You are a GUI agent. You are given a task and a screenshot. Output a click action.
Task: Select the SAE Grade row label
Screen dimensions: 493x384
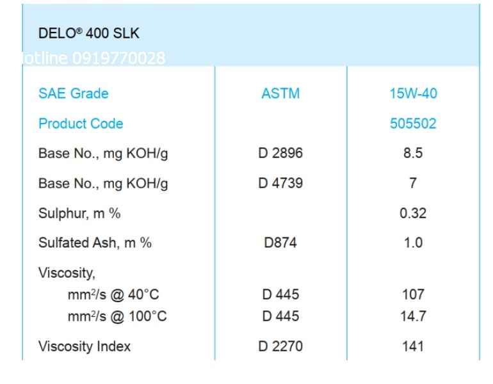click(74, 93)
